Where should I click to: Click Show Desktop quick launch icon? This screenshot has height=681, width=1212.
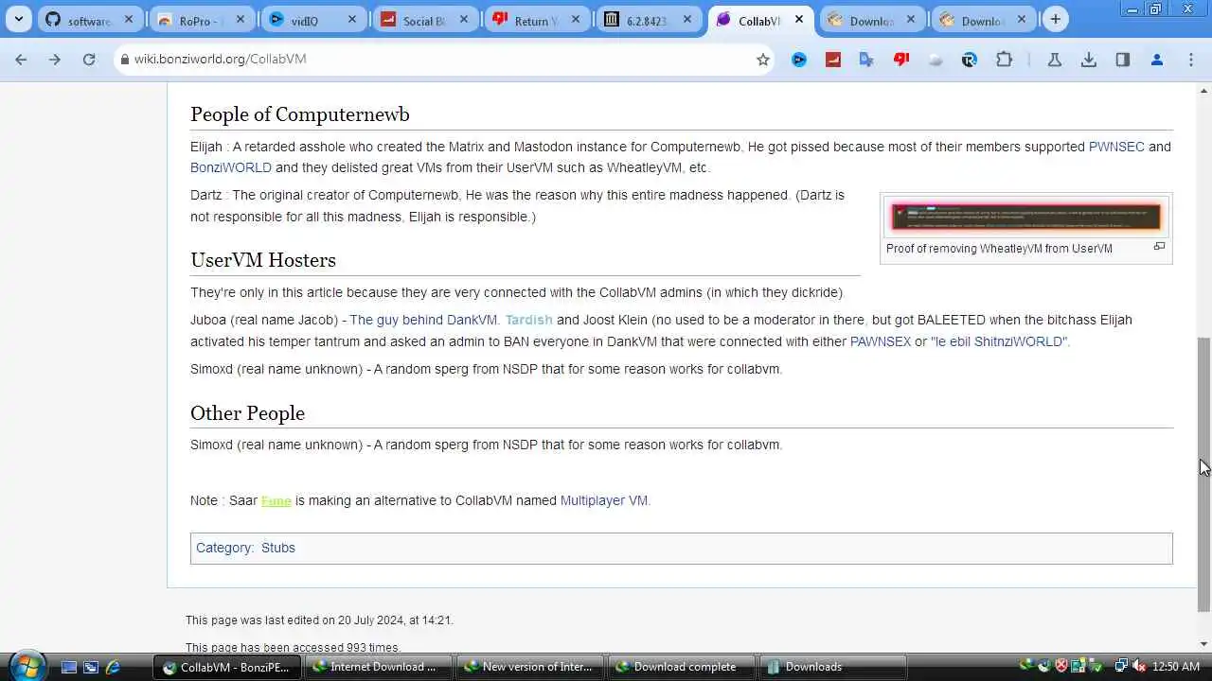point(68,667)
